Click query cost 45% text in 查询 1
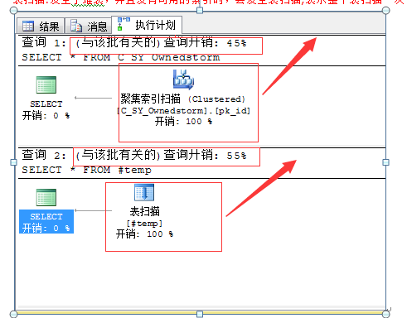Image resolution: width=407 pixels, height=318 pixels. 161,43
